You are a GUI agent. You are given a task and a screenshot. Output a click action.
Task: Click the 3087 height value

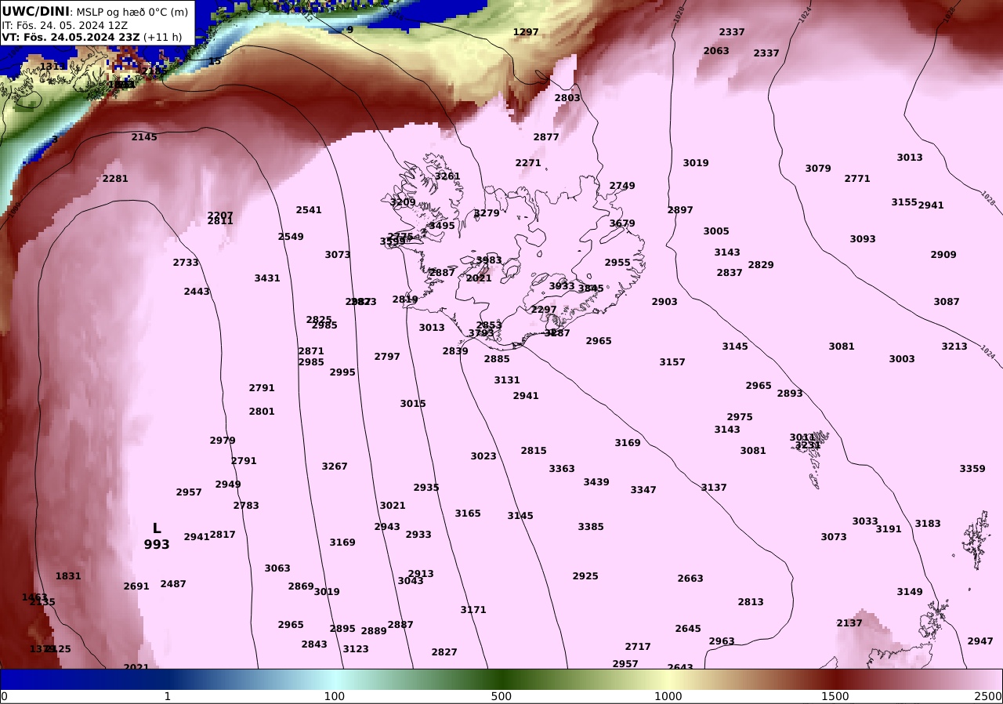tap(947, 302)
